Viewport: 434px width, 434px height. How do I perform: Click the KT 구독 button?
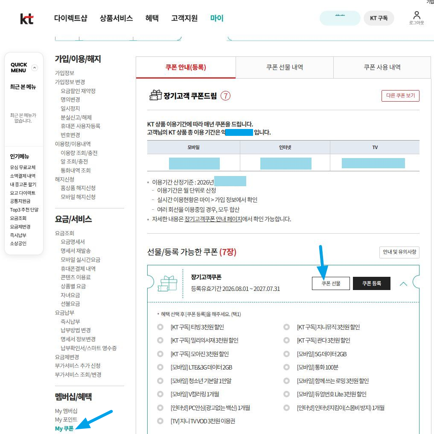pyautogui.click(x=379, y=18)
